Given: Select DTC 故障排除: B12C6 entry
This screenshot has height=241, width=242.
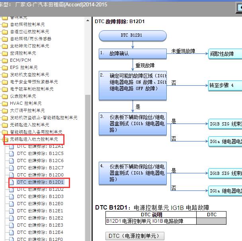Looking at the screenshot, I should click(40, 161).
